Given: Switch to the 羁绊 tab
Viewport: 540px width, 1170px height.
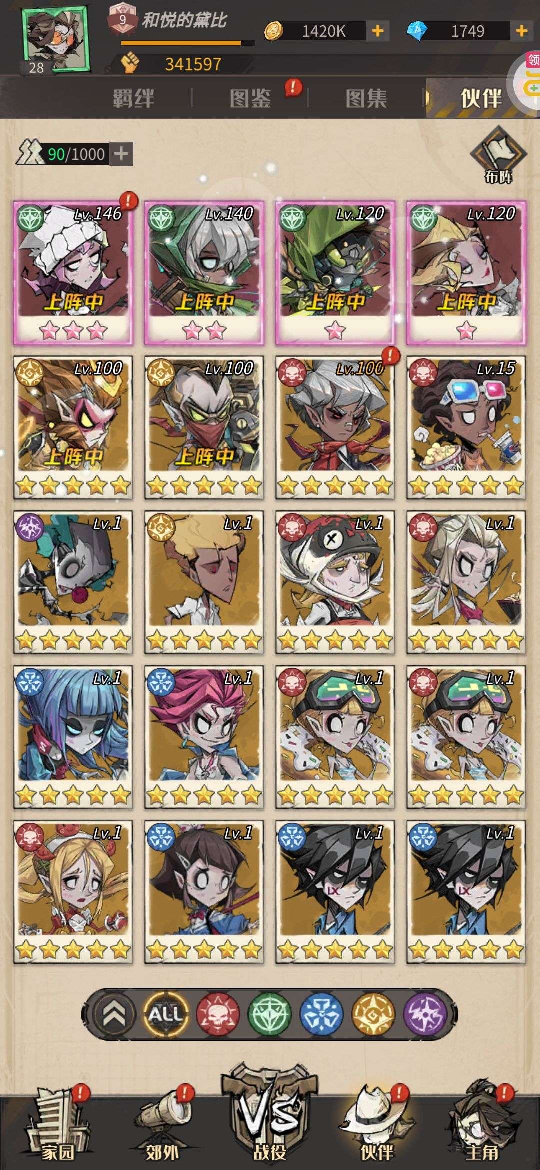Looking at the screenshot, I should click(x=133, y=98).
